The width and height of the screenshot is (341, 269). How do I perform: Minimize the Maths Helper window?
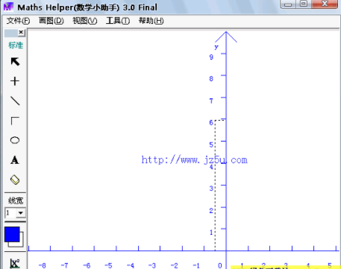pyautogui.click(x=288, y=4)
